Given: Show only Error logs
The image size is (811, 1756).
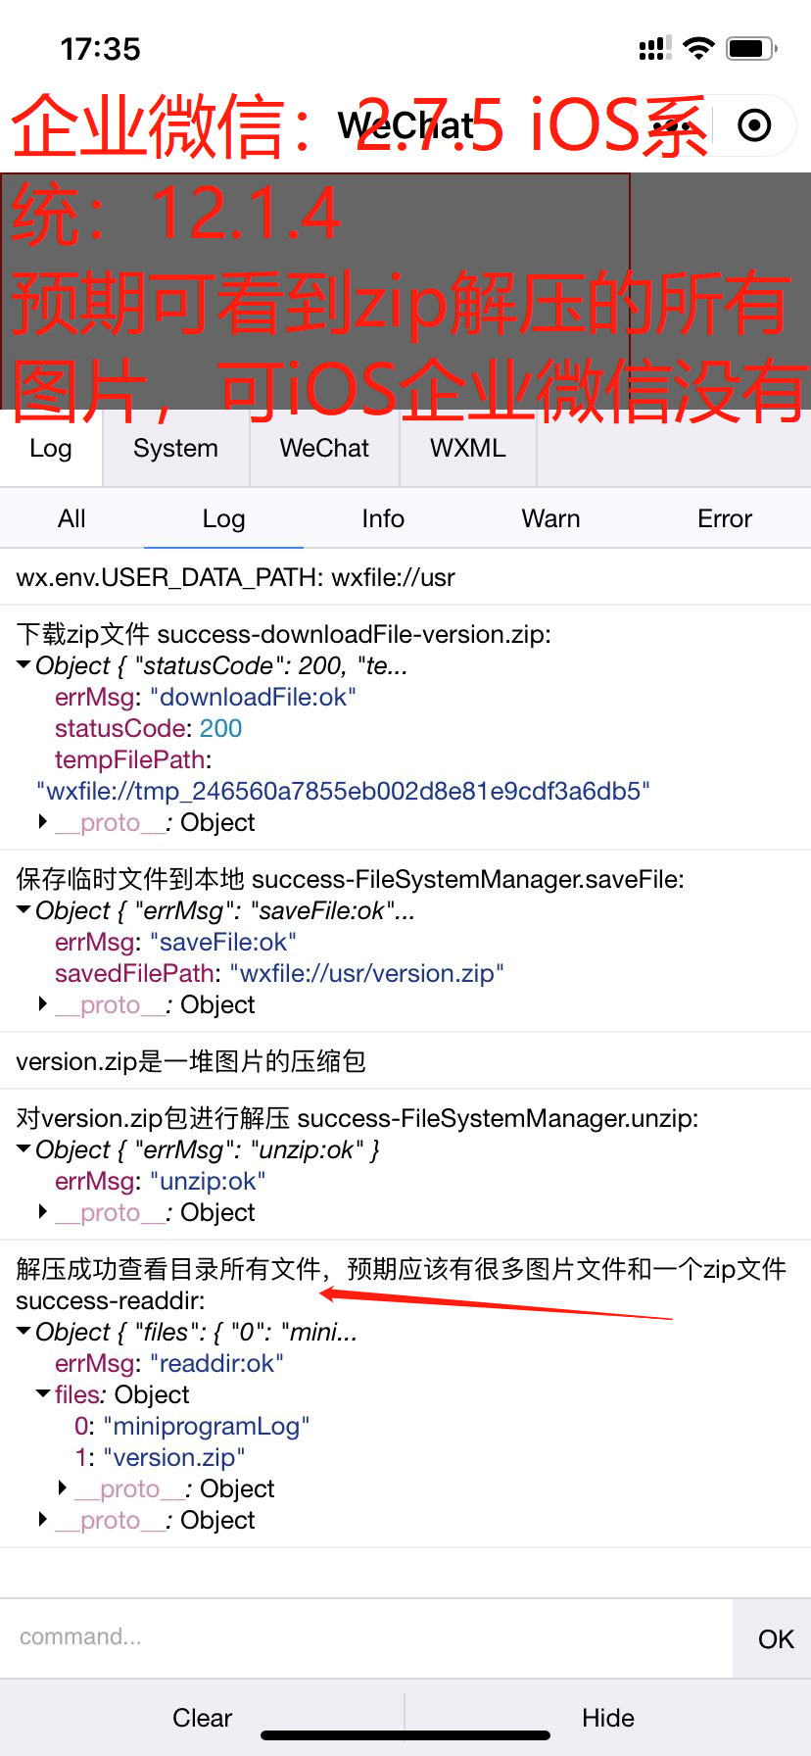Looking at the screenshot, I should point(725,518).
